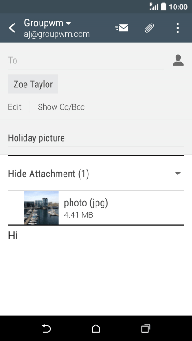Tap the aj@groupwm.com sender address
The height and width of the screenshot is (341, 192).
click(x=57, y=34)
